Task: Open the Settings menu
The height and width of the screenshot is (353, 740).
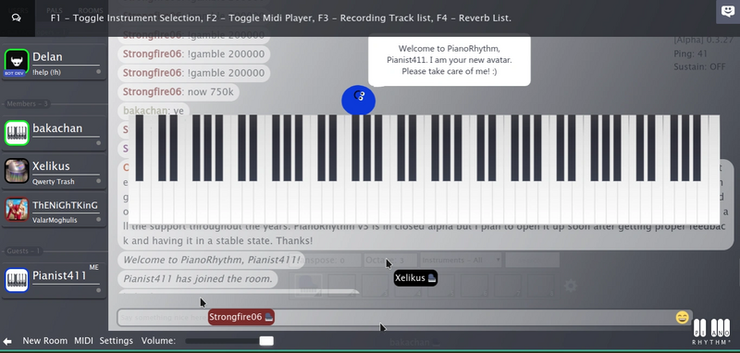Action: 117,341
